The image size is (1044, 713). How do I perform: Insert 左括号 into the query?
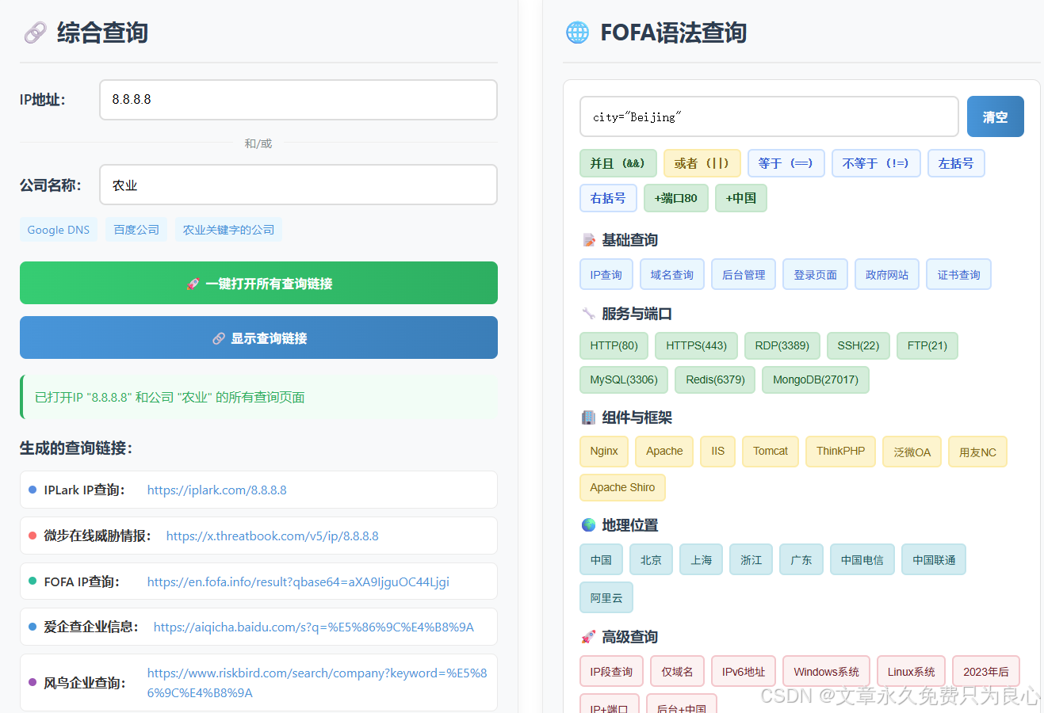tap(956, 163)
